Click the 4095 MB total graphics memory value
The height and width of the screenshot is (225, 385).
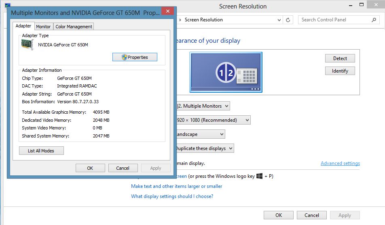[x=101, y=112]
